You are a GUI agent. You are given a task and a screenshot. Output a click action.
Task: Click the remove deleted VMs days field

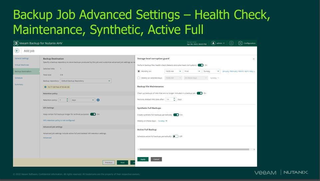pyautogui.click(x=171, y=99)
